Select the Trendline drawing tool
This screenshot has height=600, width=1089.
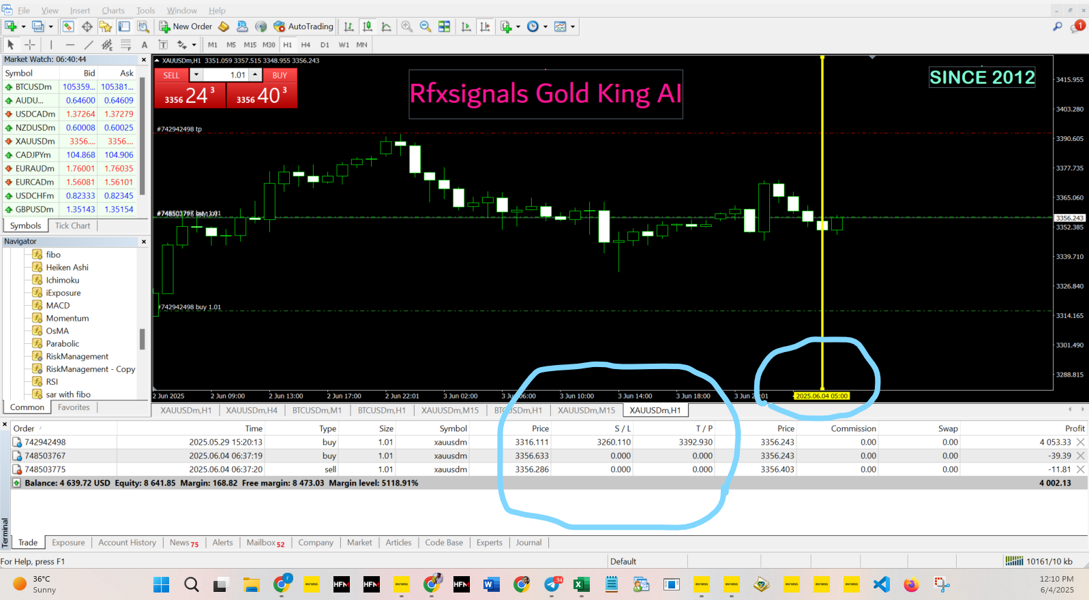(x=89, y=45)
